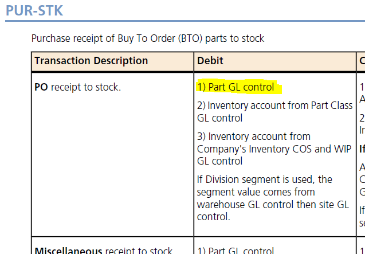The height and width of the screenshot is (254, 365).
Task: Click 'segment value comes from' line
Action: [256, 192]
